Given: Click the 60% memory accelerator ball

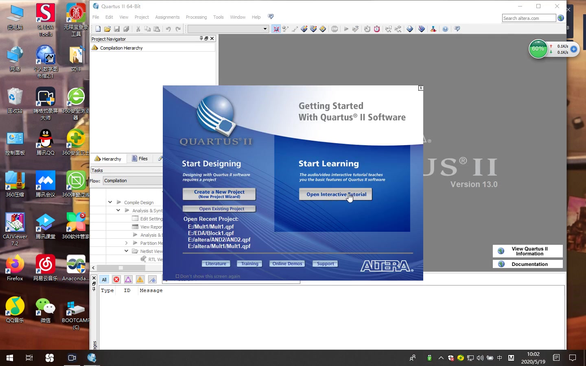Looking at the screenshot, I should click(538, 49).
